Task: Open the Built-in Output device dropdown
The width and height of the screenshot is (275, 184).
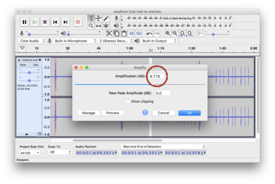Action: 158,41
